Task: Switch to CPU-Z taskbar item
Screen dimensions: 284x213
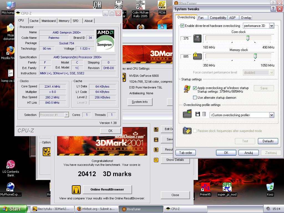Action: point(186,209)
